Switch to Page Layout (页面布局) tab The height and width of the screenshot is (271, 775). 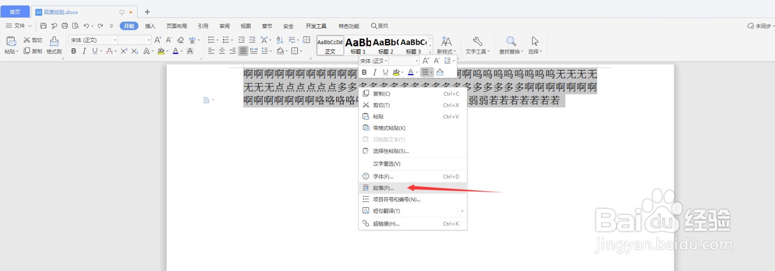point(177,26)
